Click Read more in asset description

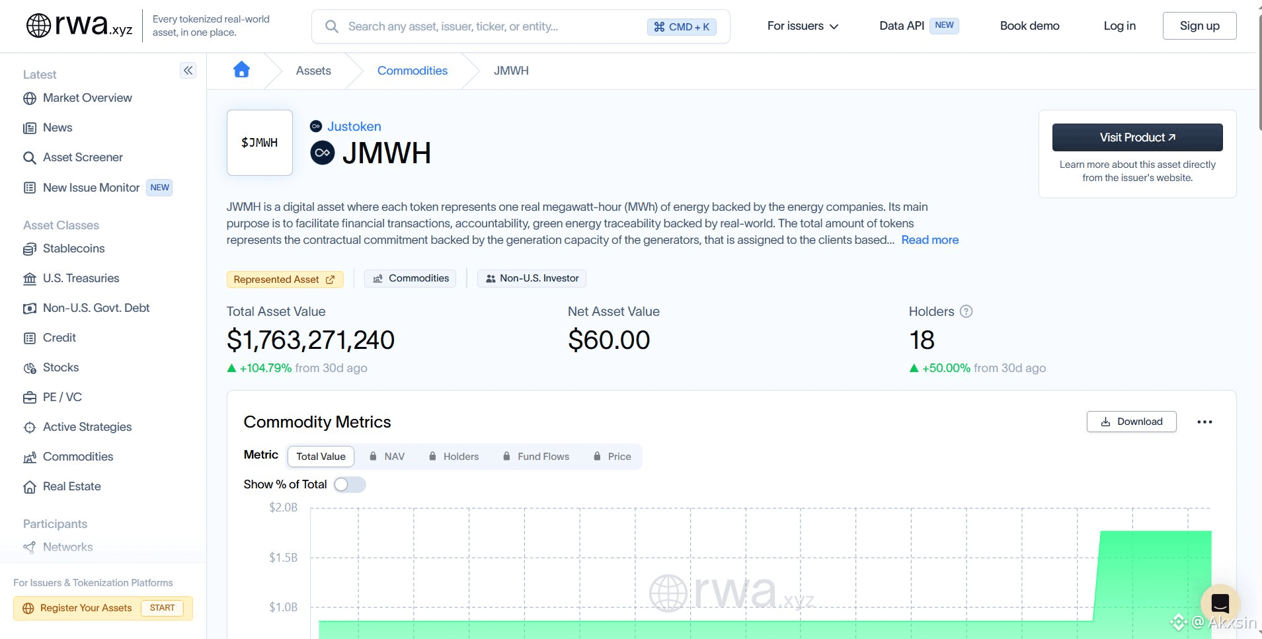pyautogui.click(x=929, y=240)
